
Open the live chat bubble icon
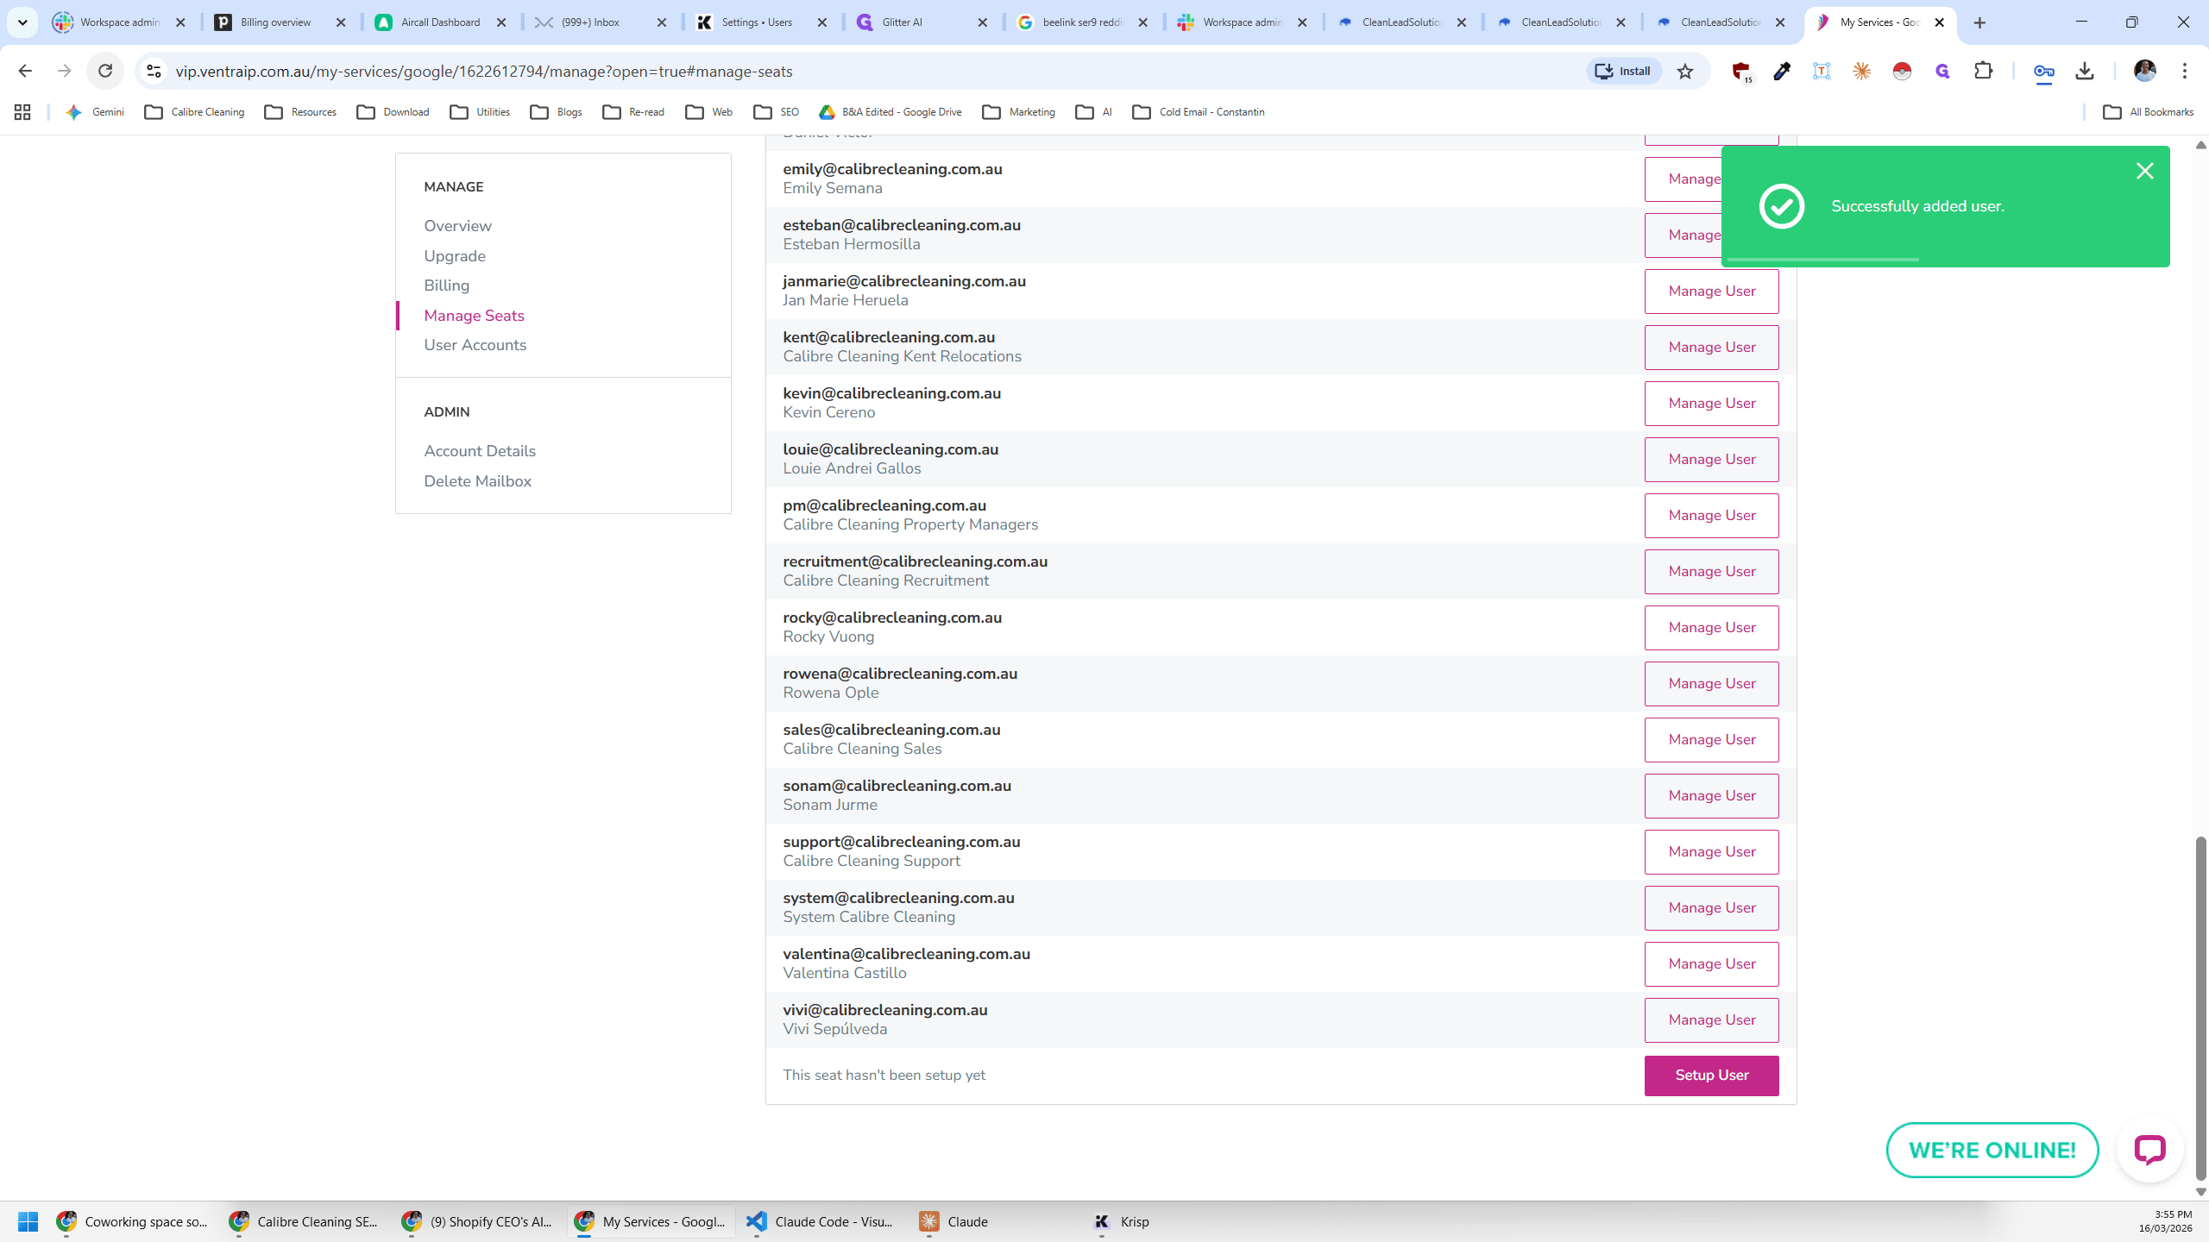[x=2149, y=1150]
